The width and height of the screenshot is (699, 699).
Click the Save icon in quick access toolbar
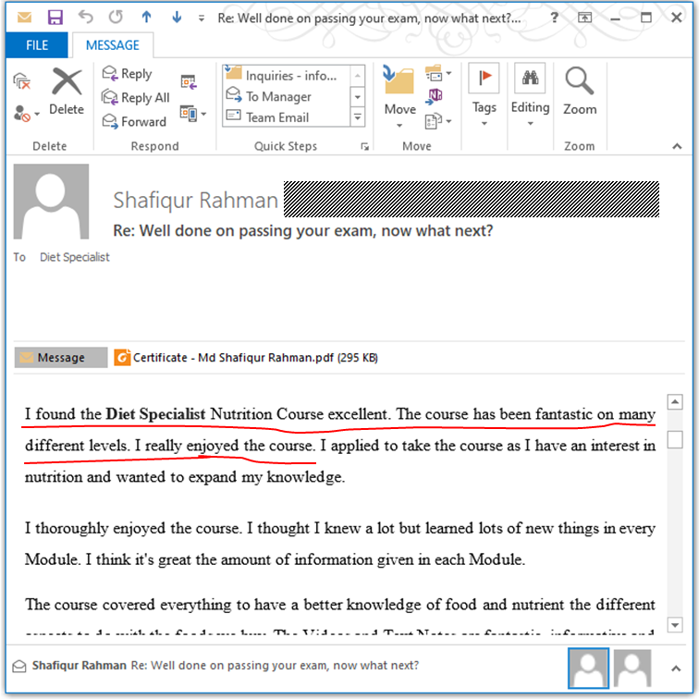pos(55,18)
